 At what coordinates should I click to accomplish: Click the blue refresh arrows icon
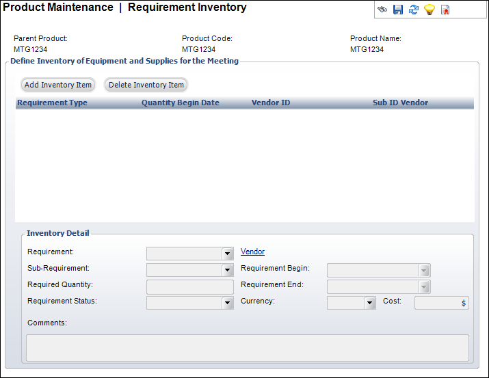pyautogui.click(x=414, y=10)
